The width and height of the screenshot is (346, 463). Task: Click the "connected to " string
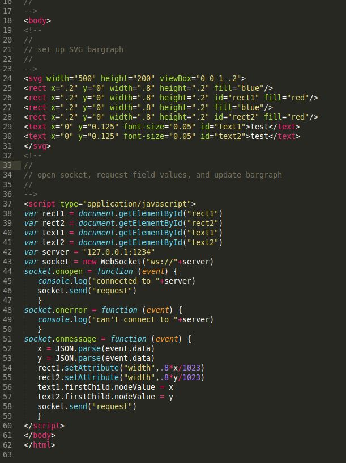click(x=126, y=281)
